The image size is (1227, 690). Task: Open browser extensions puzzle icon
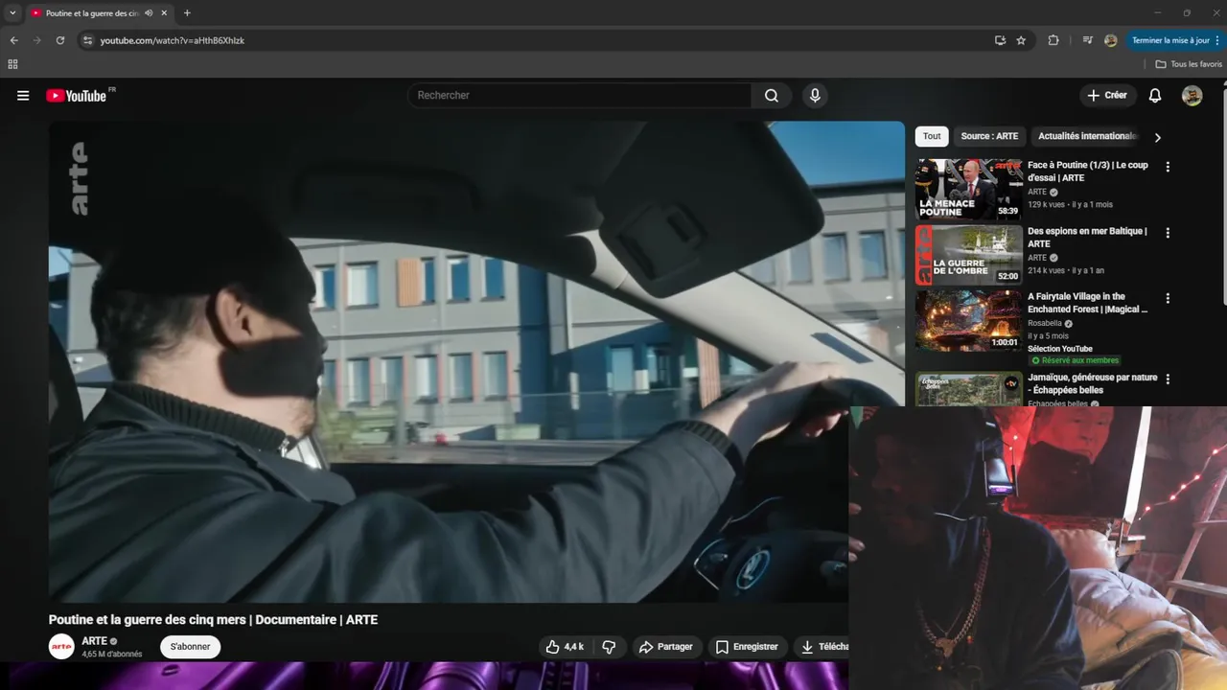(1053, 40)
